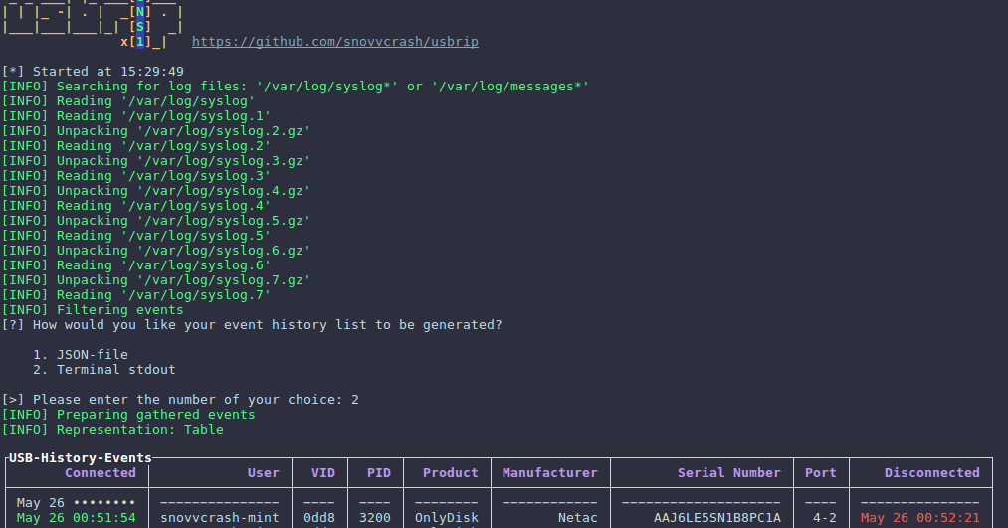
Task: Click the VID column header
Action: [x=323, y=473]
